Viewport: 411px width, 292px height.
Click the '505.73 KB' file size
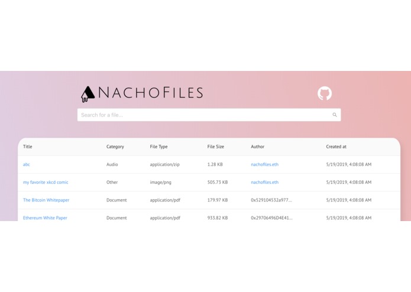click(218, 182)
